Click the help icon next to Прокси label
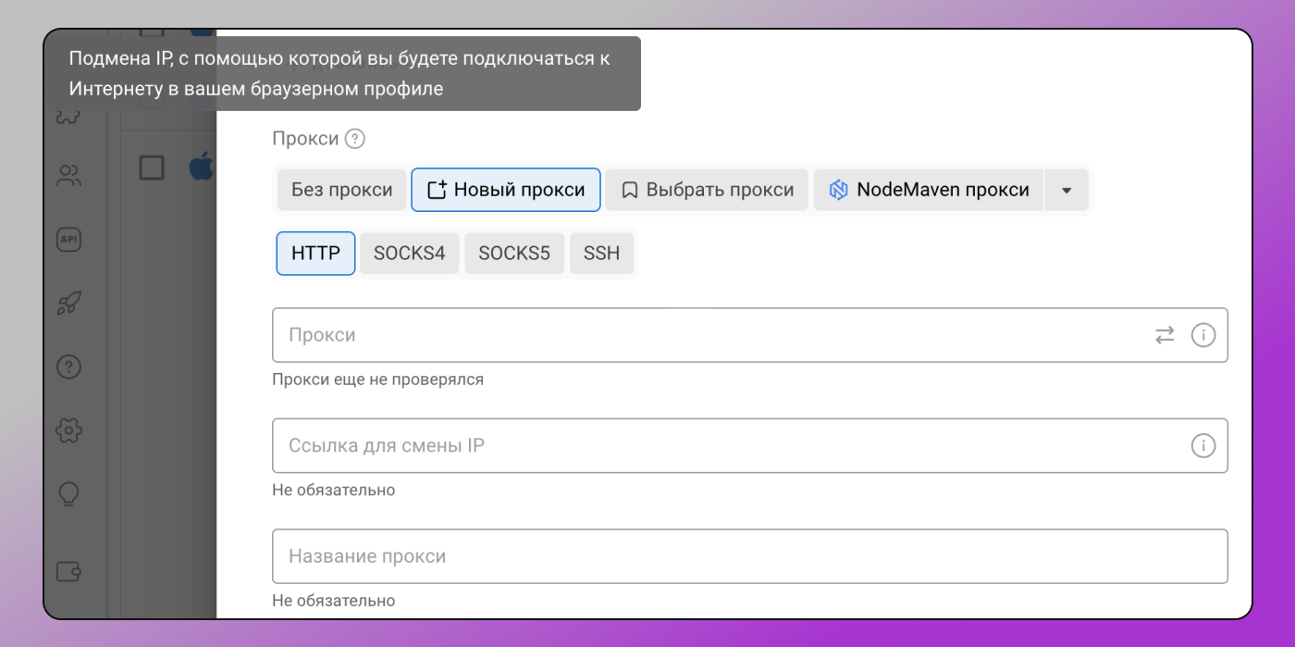Screen dimensions: 1295x647 [355, 139]
